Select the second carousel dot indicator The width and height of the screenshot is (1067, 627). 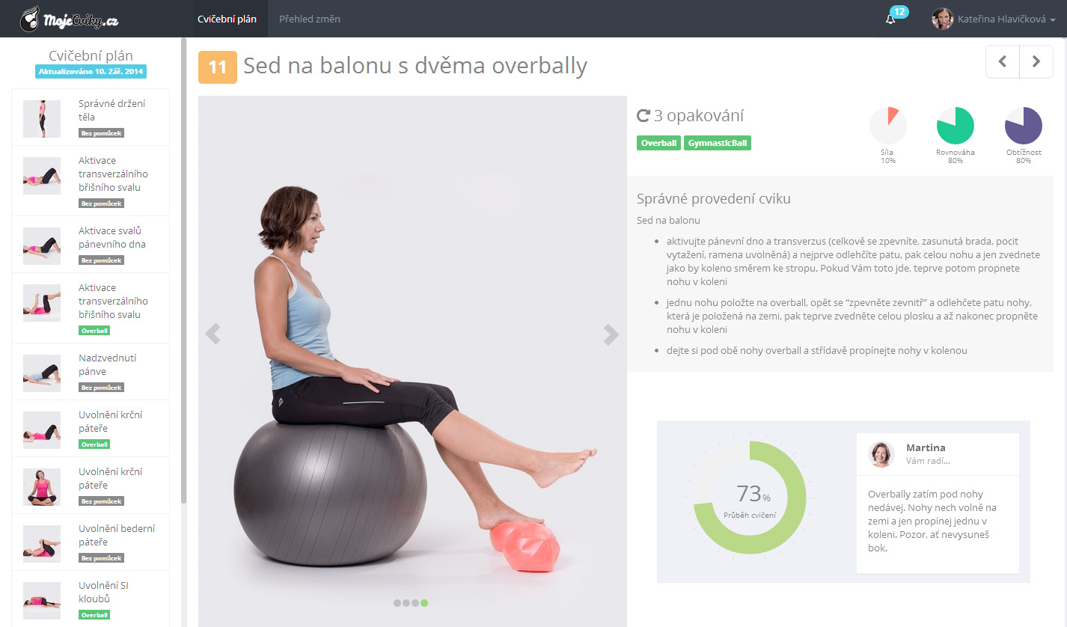tap(406, 602)
